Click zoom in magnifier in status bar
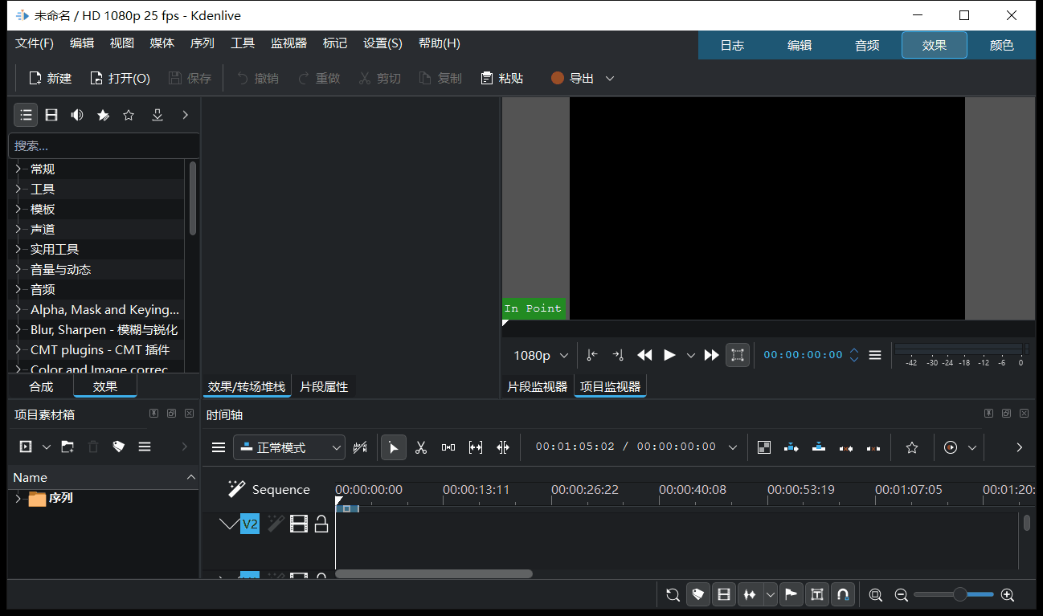Viewport: 1043px width, 616px height. [x=1008, y=595]
